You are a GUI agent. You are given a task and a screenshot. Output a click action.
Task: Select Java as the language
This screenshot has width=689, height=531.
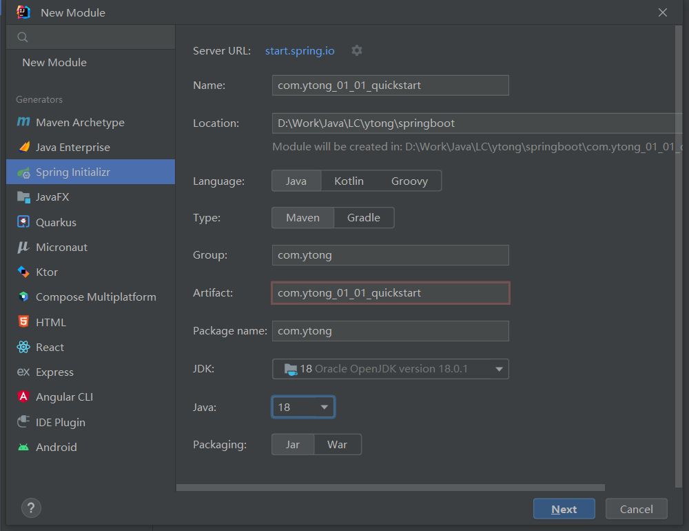point(296,181)
